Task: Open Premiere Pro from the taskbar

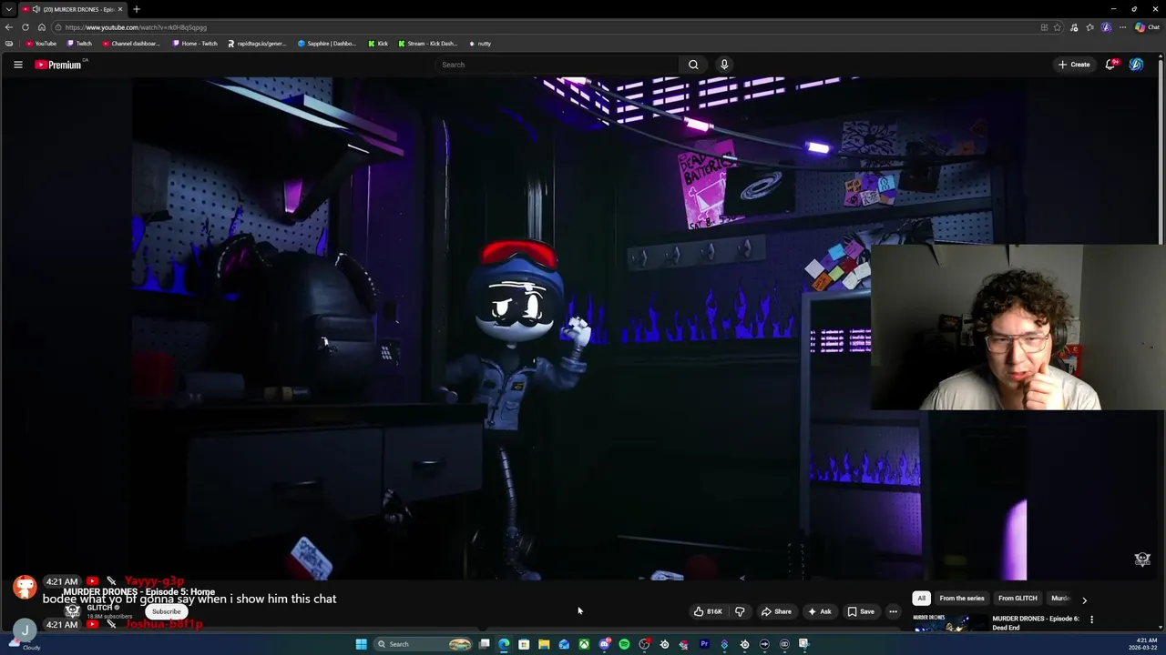Action: (704, 644)
